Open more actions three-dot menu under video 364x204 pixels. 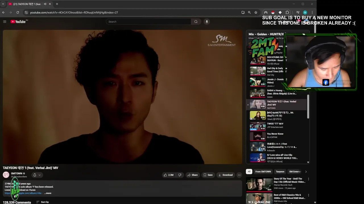tap(239, 175)
